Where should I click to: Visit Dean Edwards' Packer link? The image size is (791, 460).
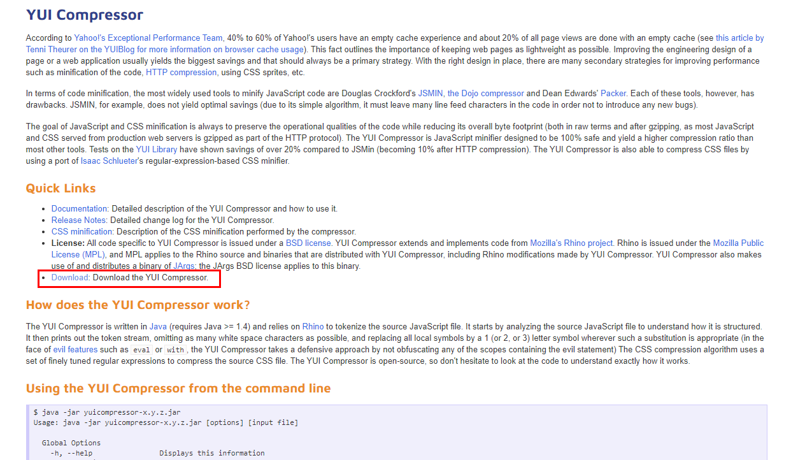[613, 93]
